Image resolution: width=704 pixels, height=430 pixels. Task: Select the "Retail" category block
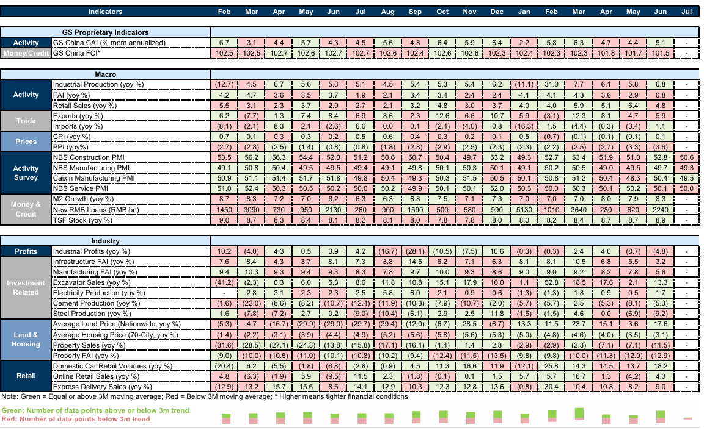(x=26, y=376)
